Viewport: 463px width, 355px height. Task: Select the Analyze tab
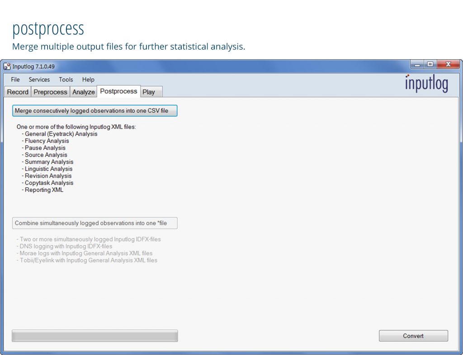click(x=84, y=92)
